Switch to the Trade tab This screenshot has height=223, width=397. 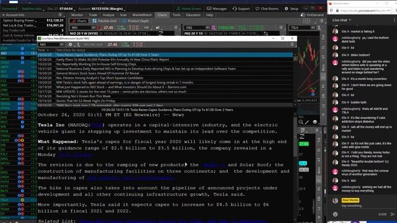point(93,15)
